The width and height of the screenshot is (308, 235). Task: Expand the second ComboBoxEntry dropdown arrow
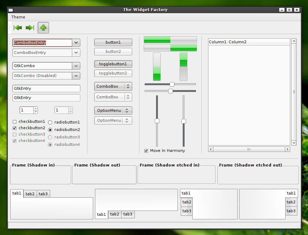click(76, 53)
